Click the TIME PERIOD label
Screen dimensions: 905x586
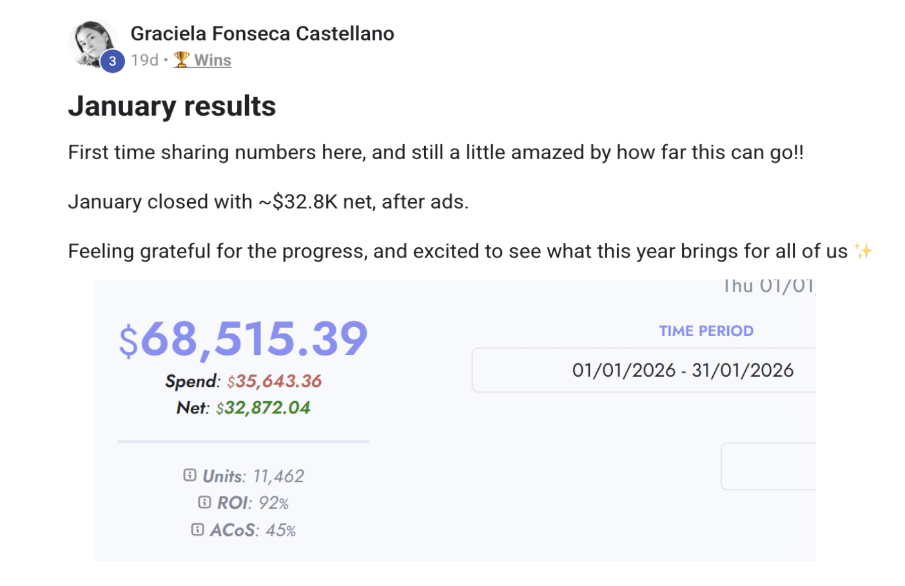pos(706,331)
